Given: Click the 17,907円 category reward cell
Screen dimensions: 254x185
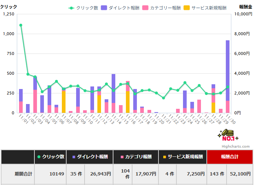Looking at the screenshot, I should click(x=145, y=174).
